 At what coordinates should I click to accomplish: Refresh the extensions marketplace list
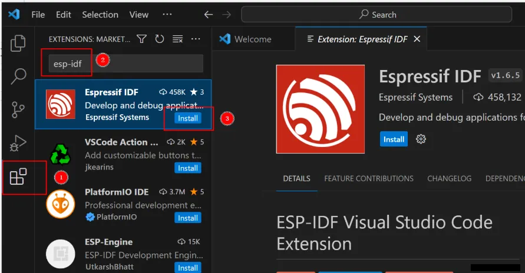[x=159, y=39]
